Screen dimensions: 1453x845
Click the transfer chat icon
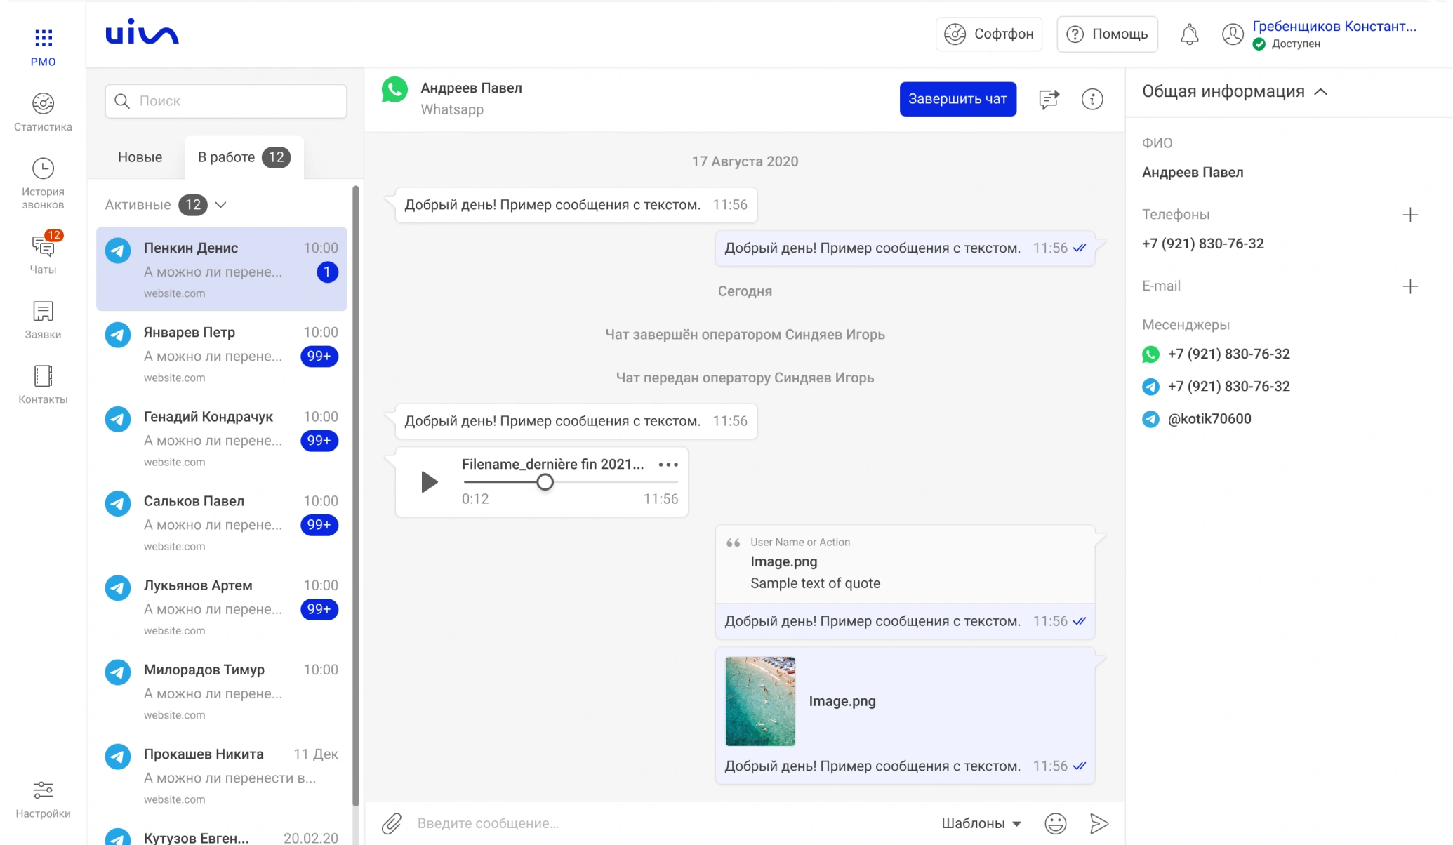pyautogui.click(x=1049, y=99)
